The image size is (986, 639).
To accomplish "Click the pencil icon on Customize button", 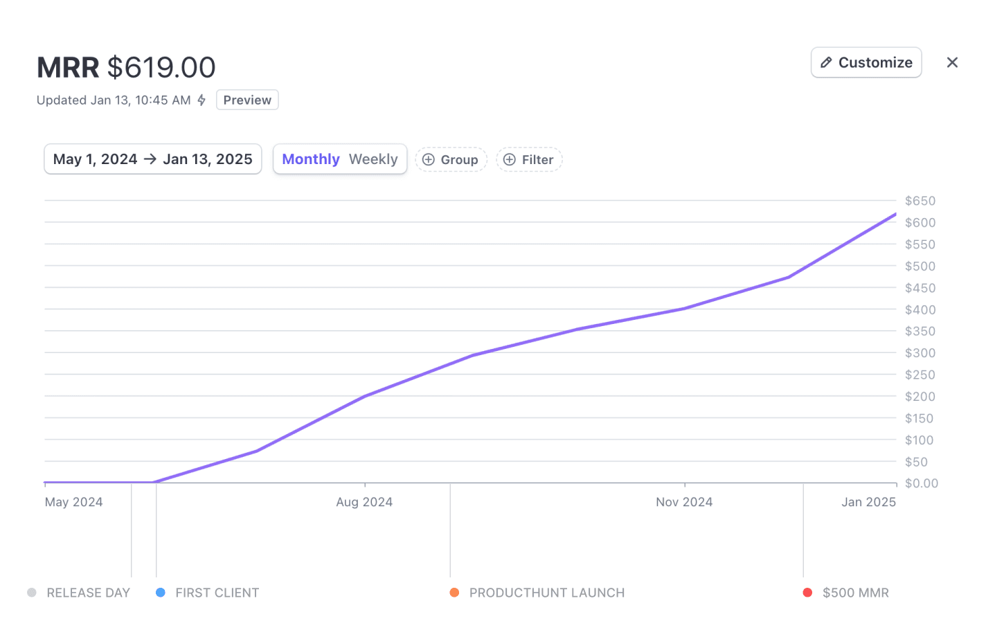I will 827,62.
